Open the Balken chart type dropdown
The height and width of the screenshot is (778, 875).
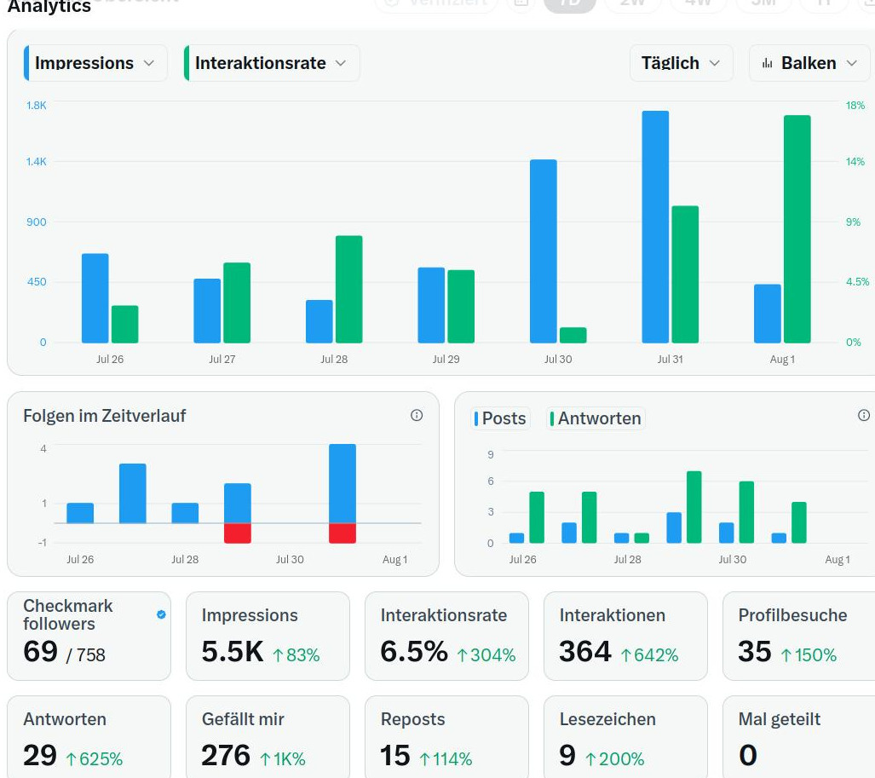pyautogui.click(x=809, y=63)
